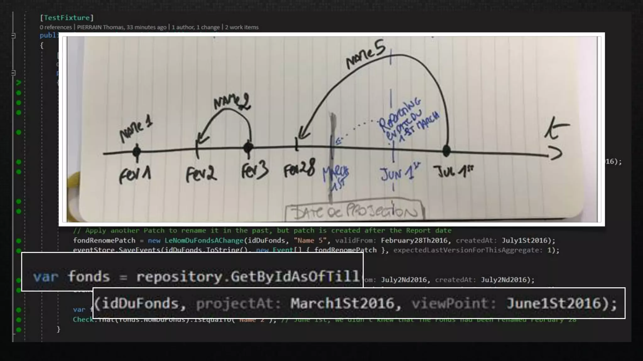Click the GetByIdAsOfTill method in enlarged code

(x=295, y=276)
